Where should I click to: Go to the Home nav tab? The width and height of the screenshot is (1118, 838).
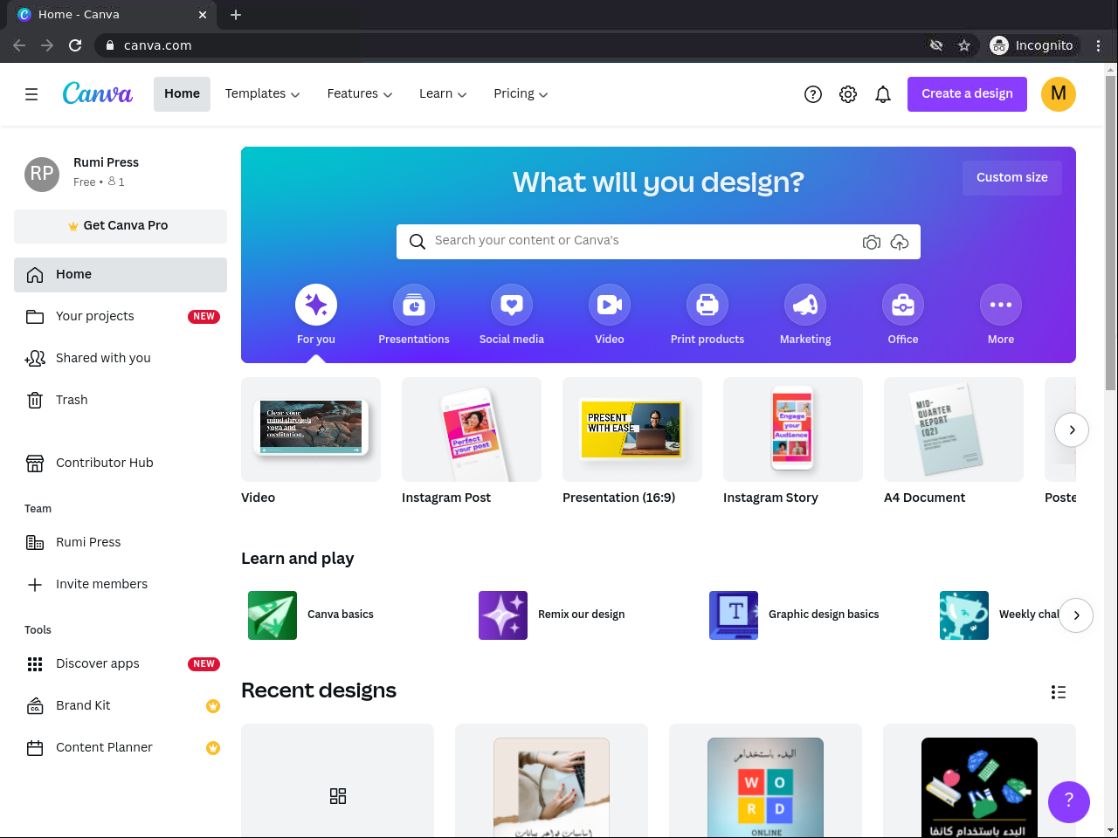pos(182,94)
